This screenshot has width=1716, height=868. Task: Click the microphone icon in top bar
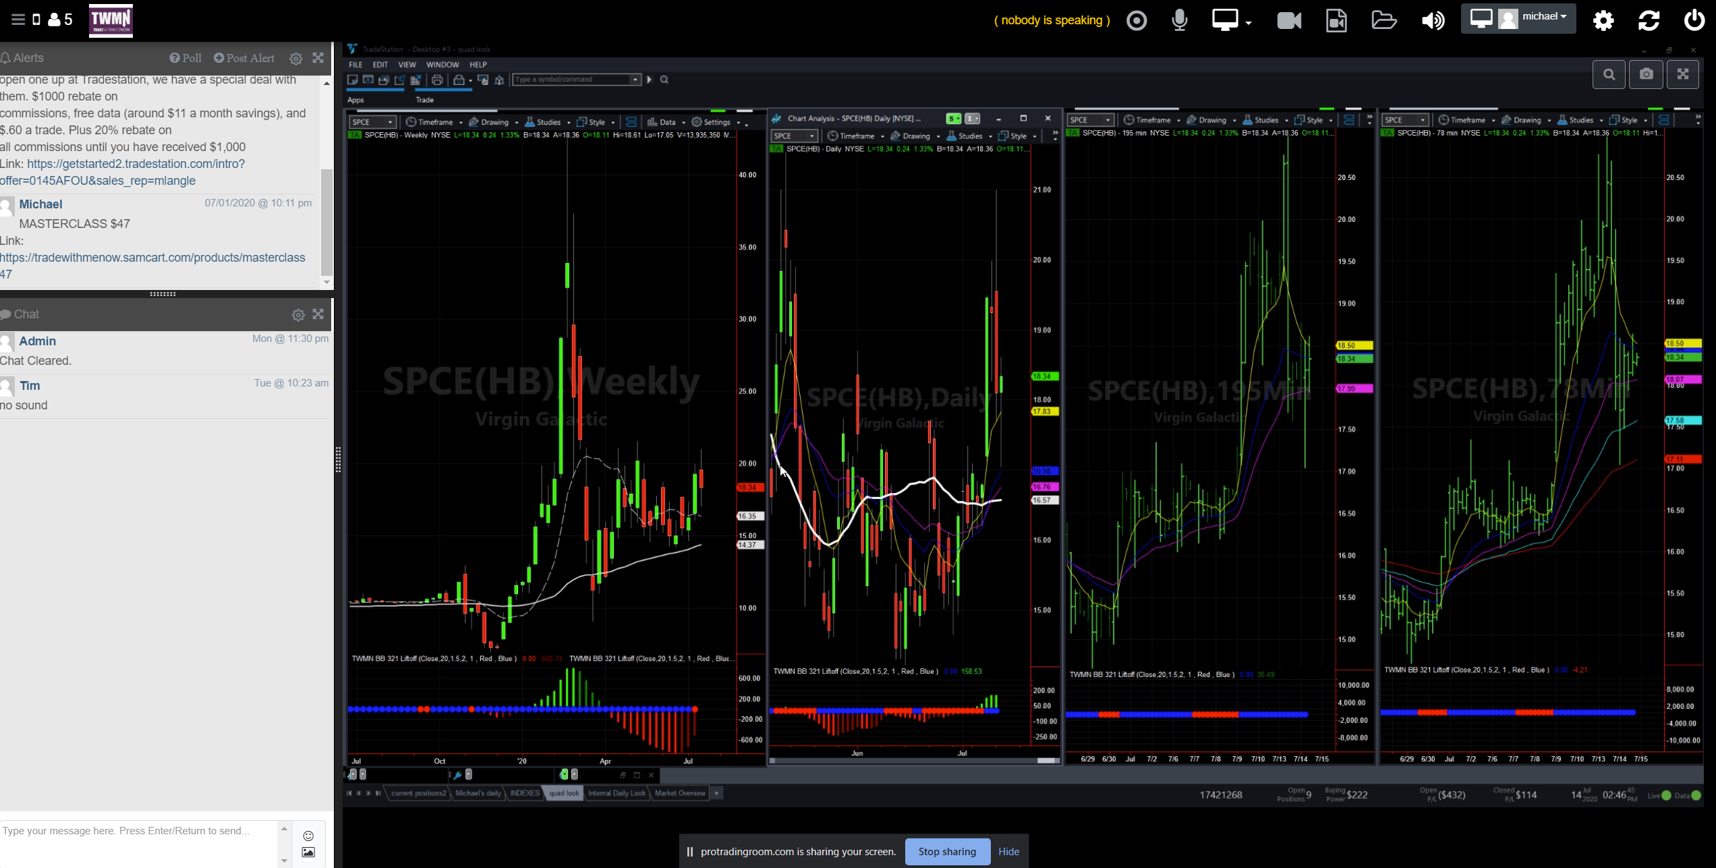(x=1180, y=20)
